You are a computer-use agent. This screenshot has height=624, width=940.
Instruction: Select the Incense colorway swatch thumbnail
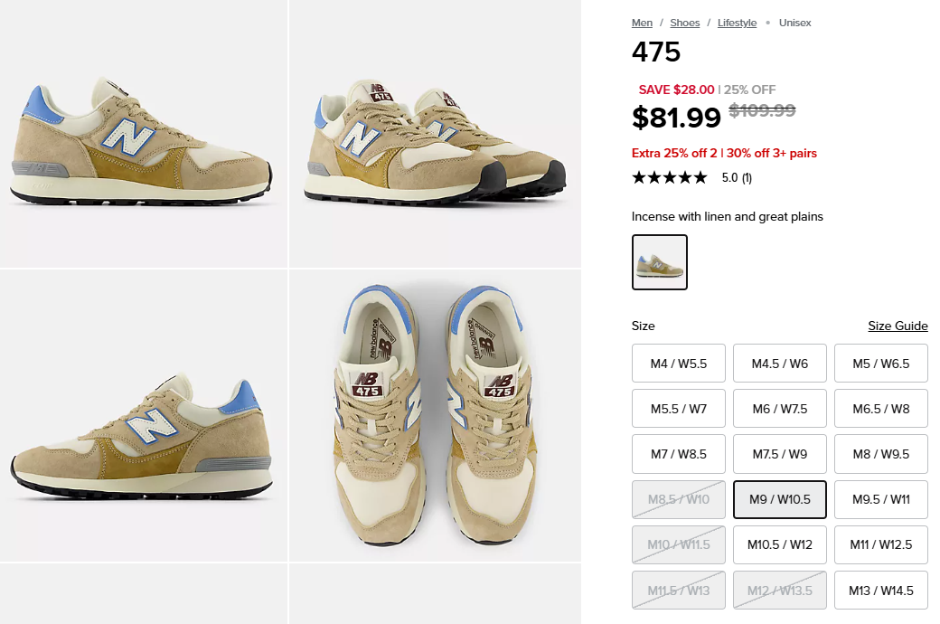(660, 262)
